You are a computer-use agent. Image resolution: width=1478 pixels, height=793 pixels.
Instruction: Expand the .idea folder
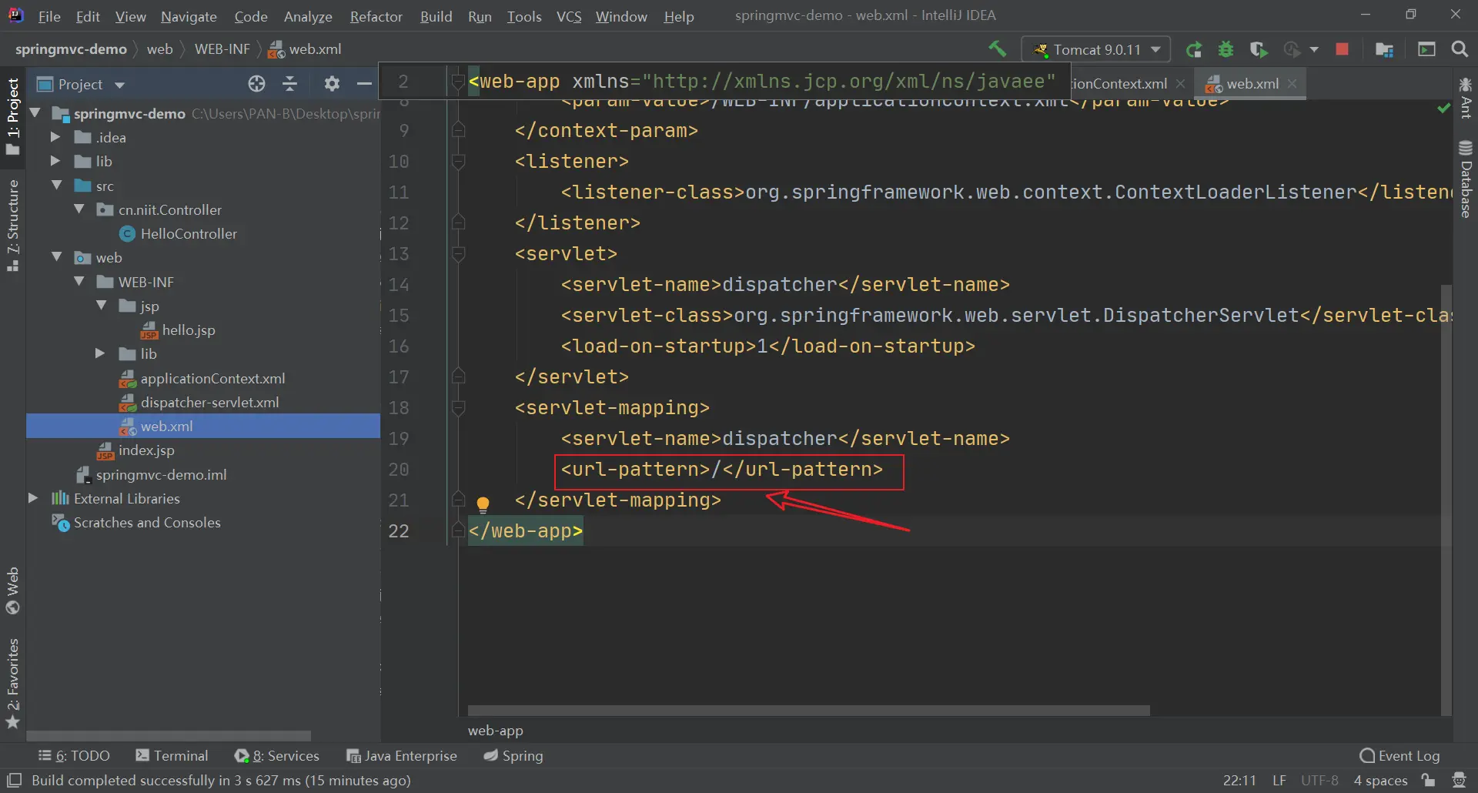point(55,137)
